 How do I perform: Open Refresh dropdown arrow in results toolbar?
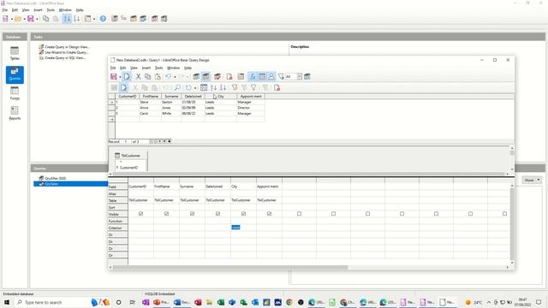pyautogui.click(x=195, y=88)
